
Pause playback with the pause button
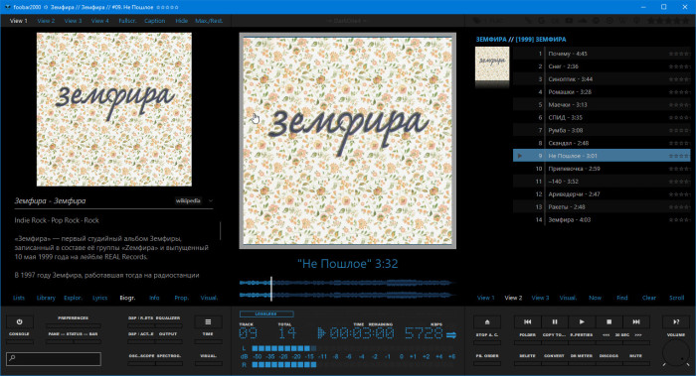(x=555, y=322)
